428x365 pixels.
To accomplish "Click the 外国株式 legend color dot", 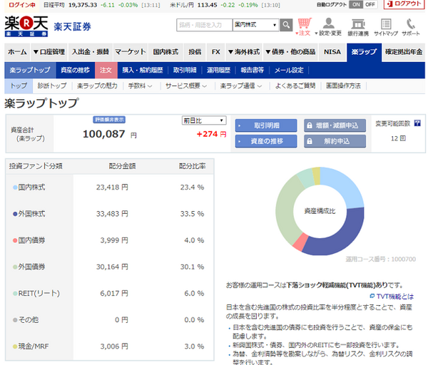I will [x=15, y=214].
